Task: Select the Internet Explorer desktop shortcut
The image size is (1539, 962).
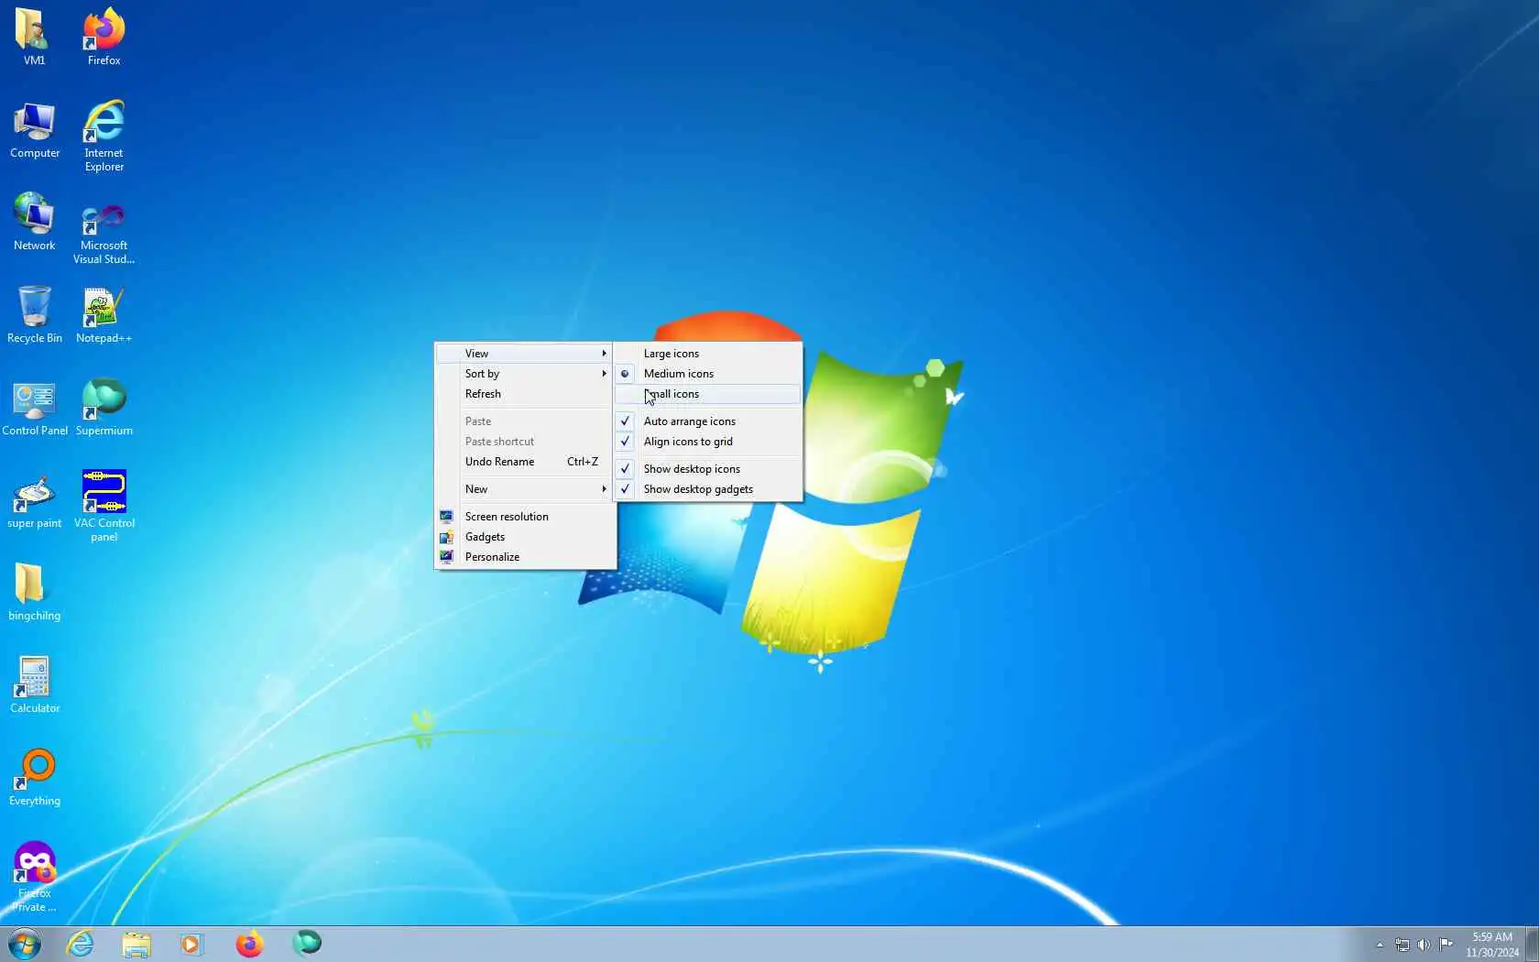Action: [104, 136]
